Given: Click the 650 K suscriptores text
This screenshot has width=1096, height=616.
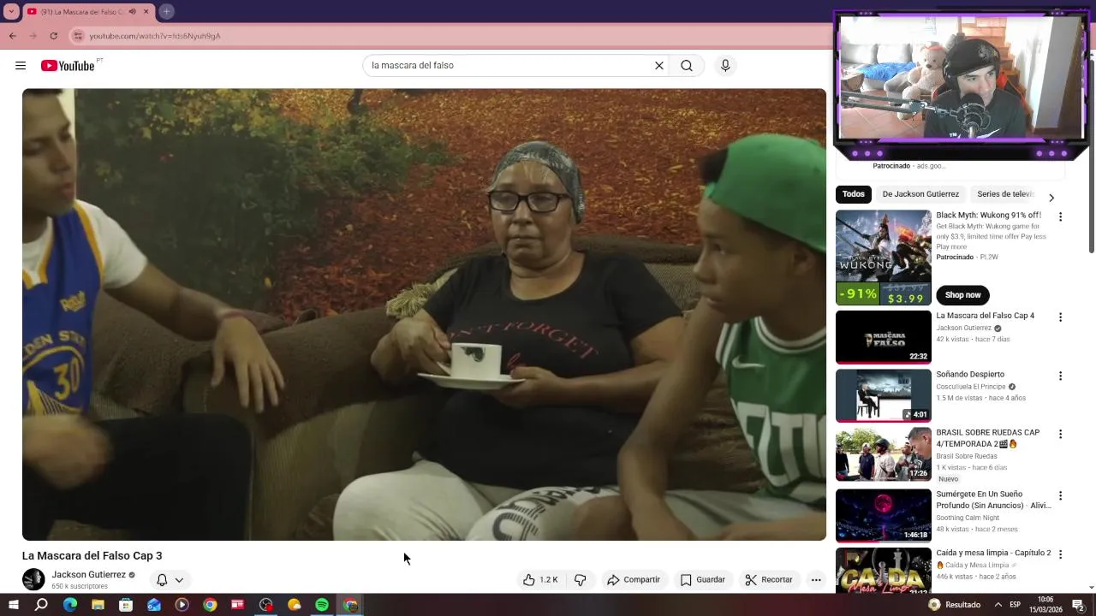Looking at the screenshot, I should [x=80, y=586].
